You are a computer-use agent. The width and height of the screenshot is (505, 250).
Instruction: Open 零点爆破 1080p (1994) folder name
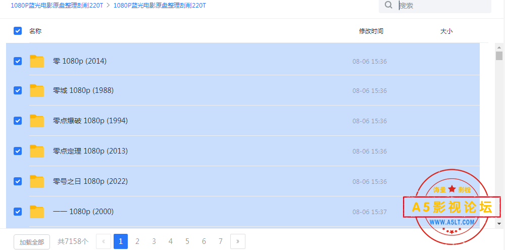click(x=90, y=121)
